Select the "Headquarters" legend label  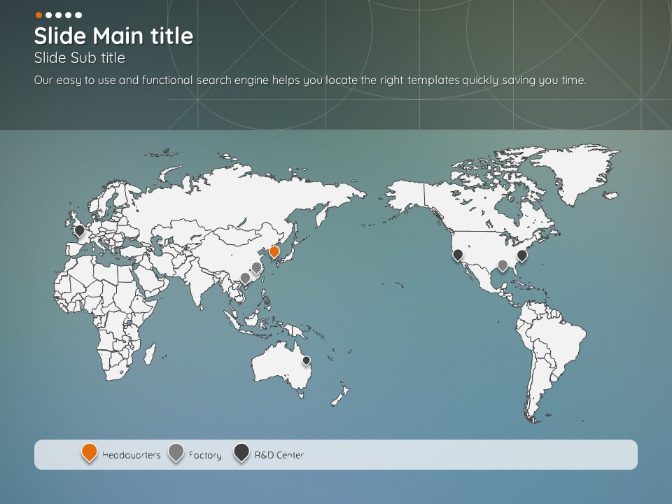(x=132, y=455)
